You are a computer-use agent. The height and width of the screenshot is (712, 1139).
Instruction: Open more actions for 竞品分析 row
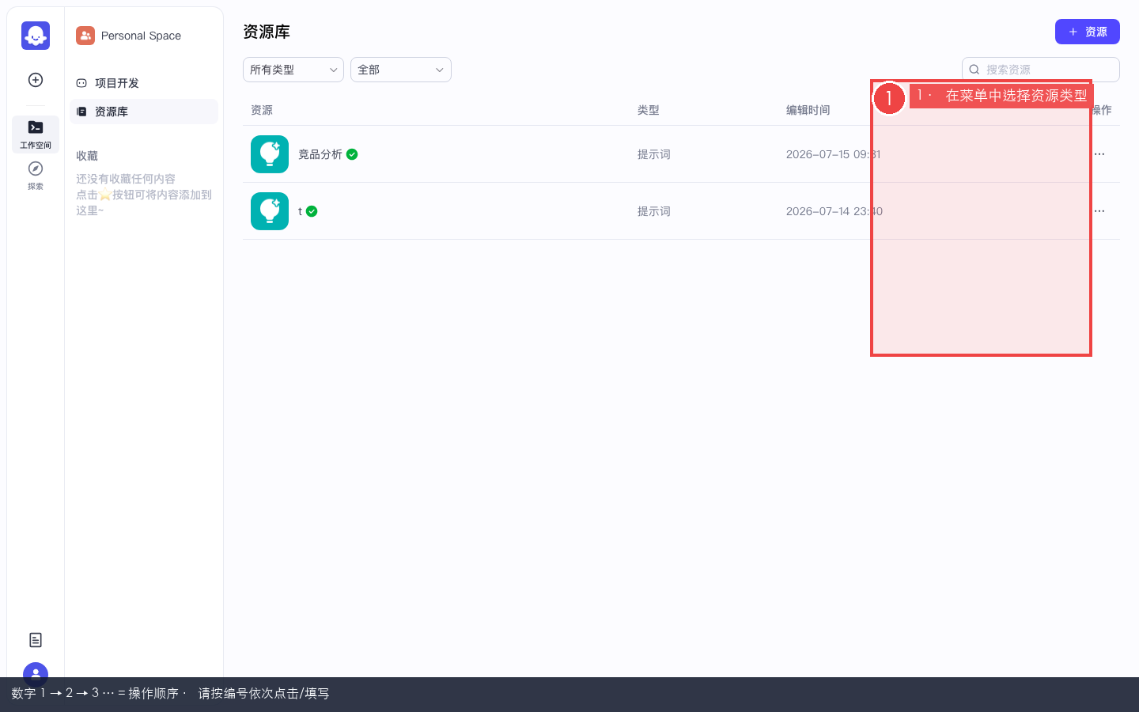[x=1099, y=154]
